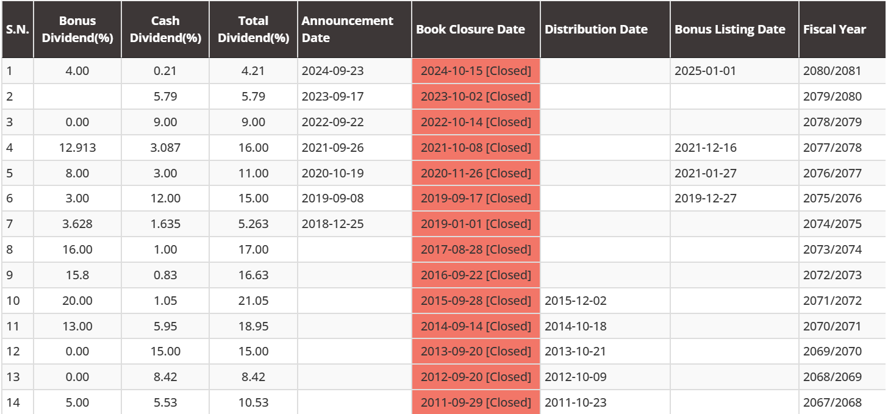Viewport: 888px width, 414px height.
Task: Click the S.N. column header
Action: tap(18, 29)
